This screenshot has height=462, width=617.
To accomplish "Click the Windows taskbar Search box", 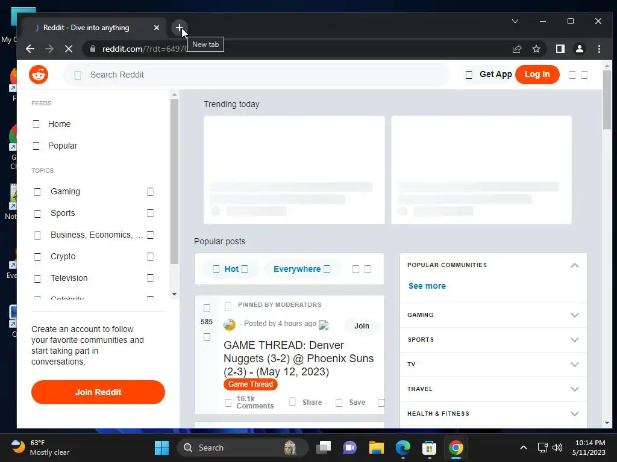I will (242, 448).
